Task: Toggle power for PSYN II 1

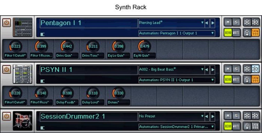Action: pos(7,69)
